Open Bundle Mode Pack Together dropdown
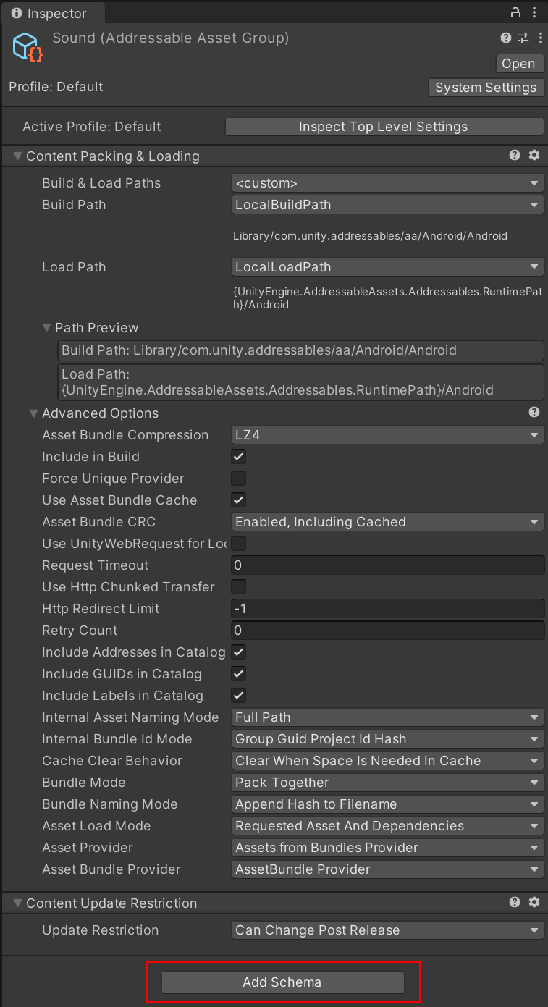 (387, 783)
